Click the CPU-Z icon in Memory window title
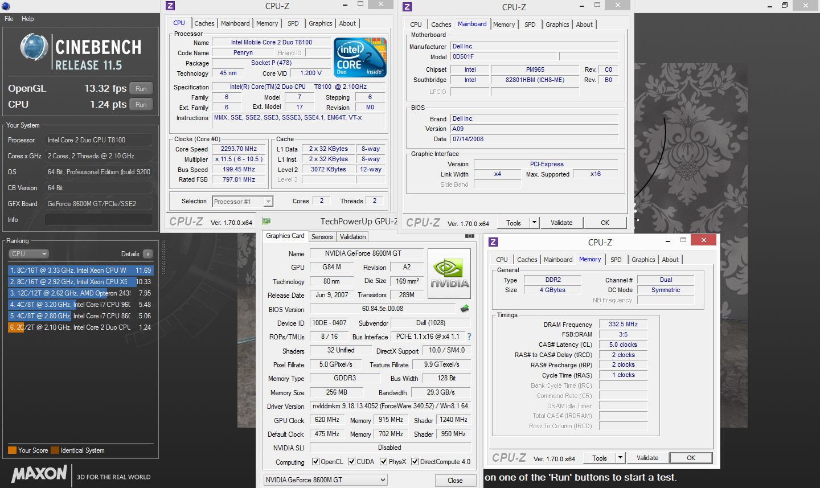 click(x=494, y=242)
